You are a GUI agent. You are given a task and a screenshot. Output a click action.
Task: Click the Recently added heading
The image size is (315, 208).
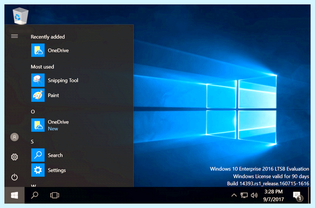tap(48, 37)
